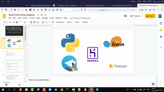Reload the page with refresh icon

click(154, 10)
